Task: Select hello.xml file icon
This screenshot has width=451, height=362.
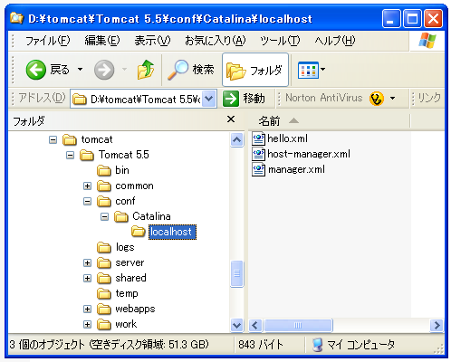Action: click(259, 138)
